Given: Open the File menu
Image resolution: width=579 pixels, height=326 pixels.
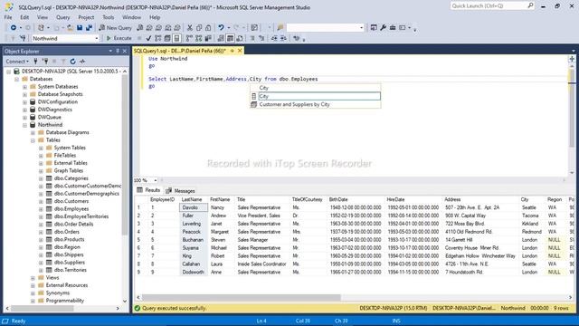Looking at the screenshot, I should pyautogui.click(x=8, y=17).
